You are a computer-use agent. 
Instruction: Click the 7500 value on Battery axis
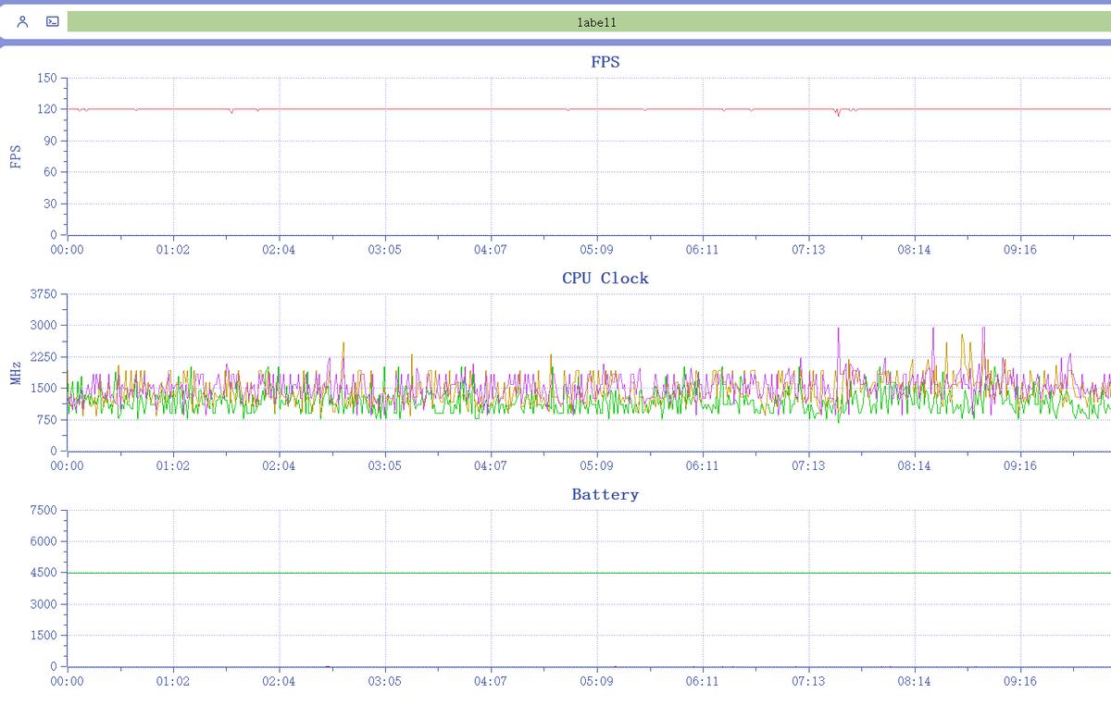[x=44, y=510]
